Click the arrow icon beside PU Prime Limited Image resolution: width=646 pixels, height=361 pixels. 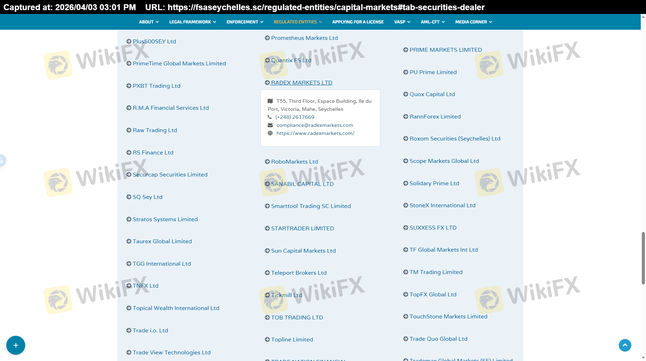click(x=405, y=72)
